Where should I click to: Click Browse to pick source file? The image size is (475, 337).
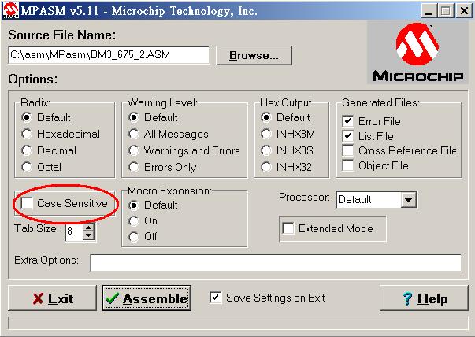(254, 55)
